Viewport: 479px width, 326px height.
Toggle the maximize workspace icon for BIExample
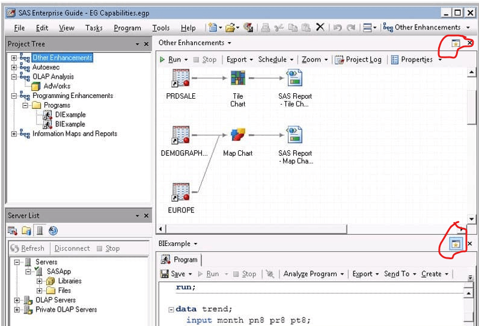[456, 244]
